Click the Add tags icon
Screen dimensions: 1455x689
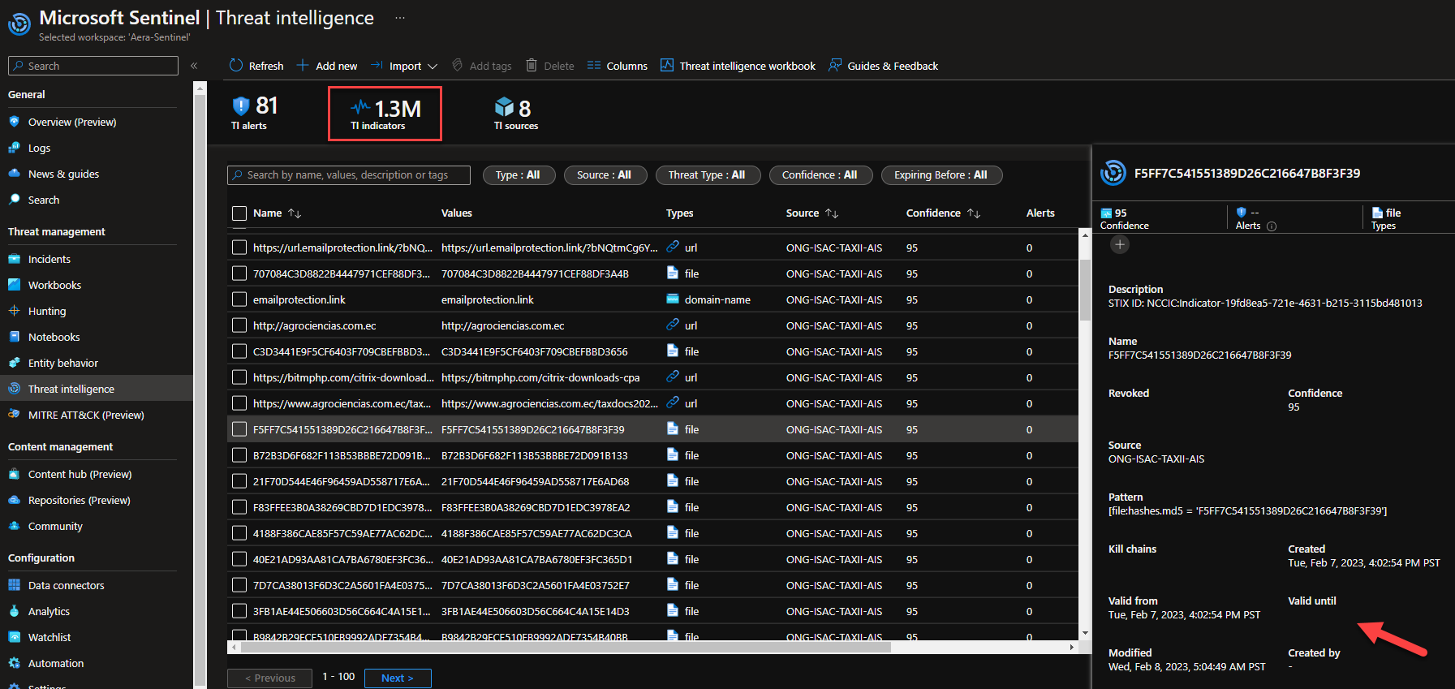458,65
